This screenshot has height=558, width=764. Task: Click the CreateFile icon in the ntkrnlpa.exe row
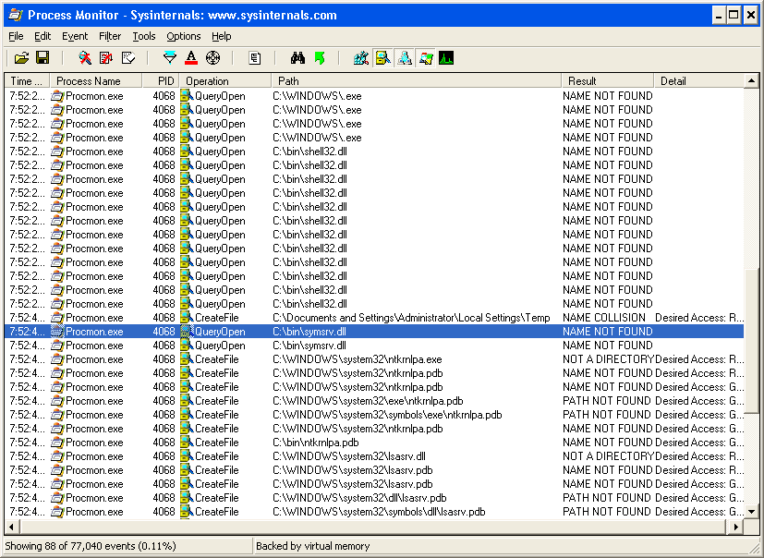(187, 359)
